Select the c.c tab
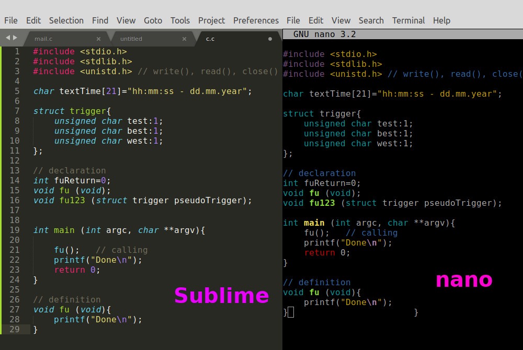Screen dimensions: 523x350 click(210, 39)
